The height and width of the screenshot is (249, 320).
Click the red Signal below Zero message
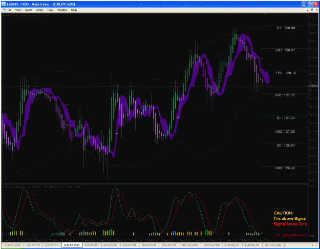click(x=290, y=224)
